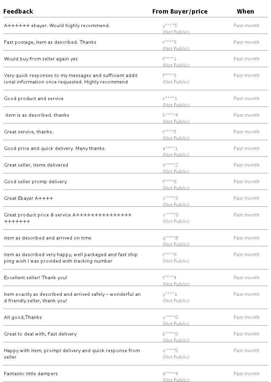Select 'Good seller promp delivery' feedback text
This screenshot has height=382, width=271.
coord(36,182)
